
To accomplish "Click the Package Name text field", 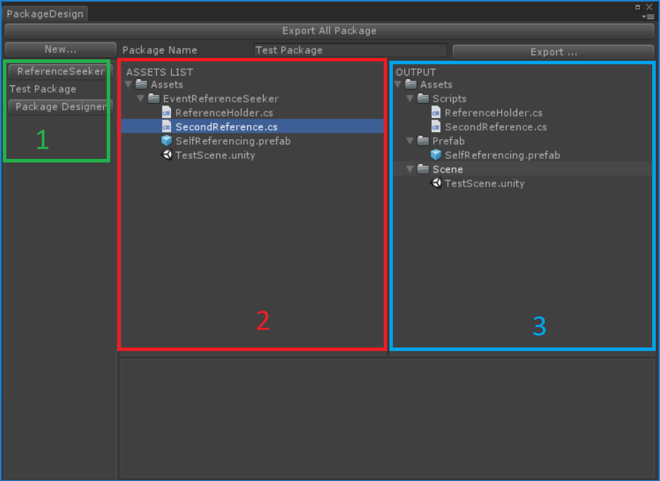I will point(350,50).
